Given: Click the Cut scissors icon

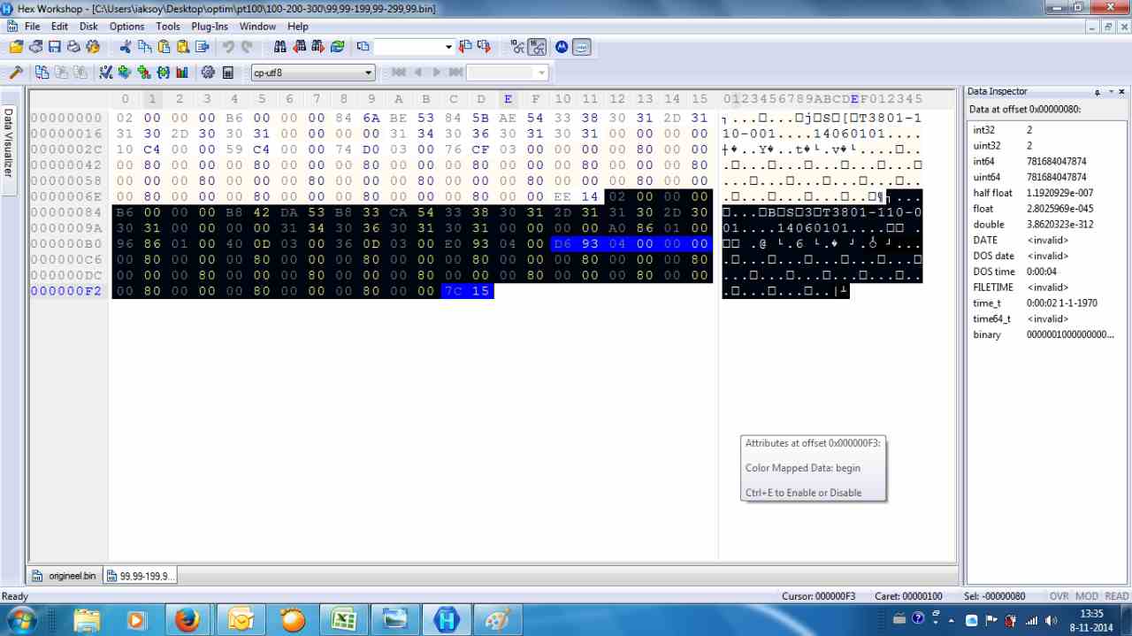Looking at the screenshot, I should coord(125,47).
